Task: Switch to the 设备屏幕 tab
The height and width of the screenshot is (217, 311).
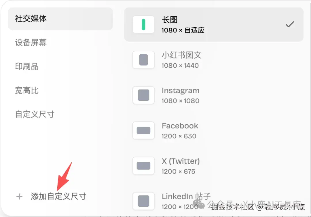Action: (x=31, y=42)
